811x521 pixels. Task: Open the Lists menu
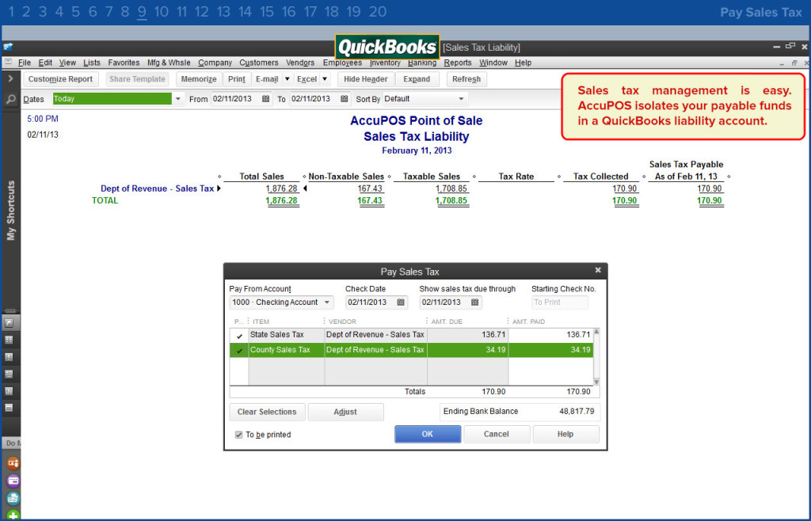point(92,63)
